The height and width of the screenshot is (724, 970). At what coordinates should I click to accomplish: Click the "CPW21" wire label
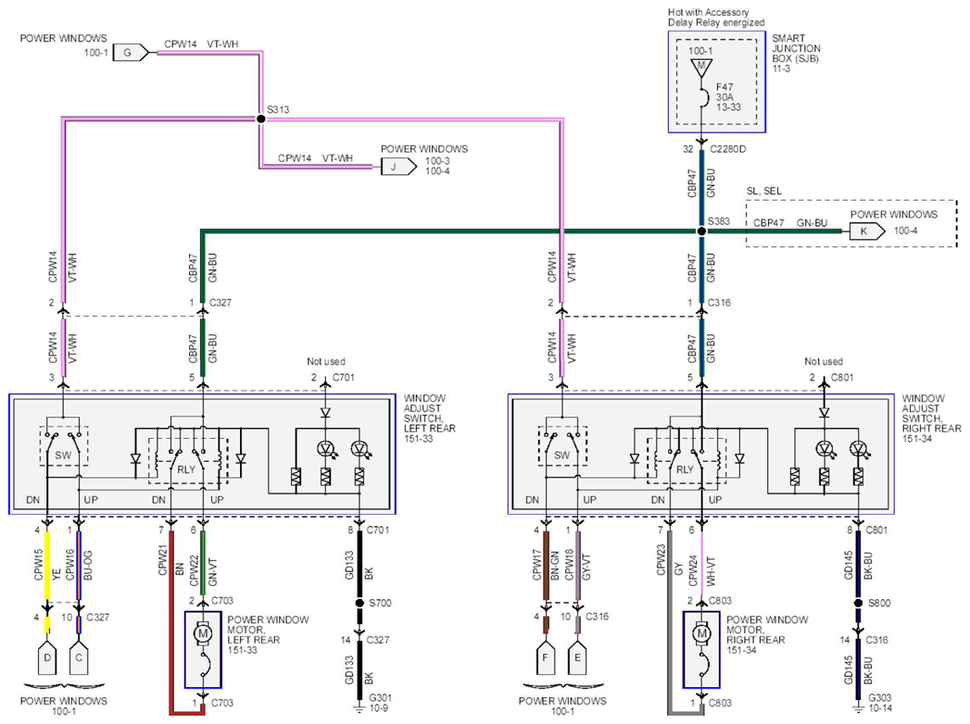tap(163, 559)
